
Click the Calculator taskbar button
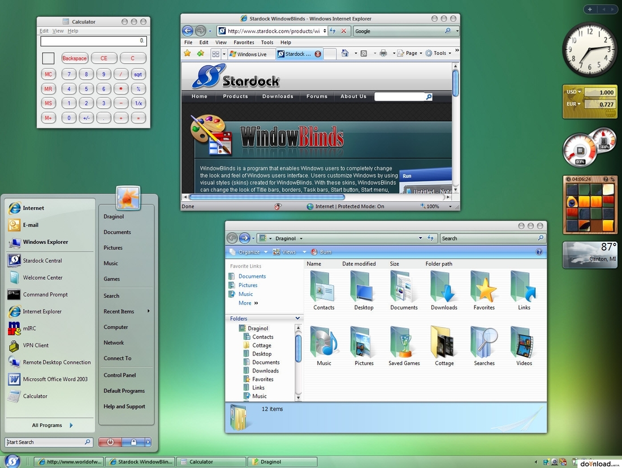[x=211, y=462]
